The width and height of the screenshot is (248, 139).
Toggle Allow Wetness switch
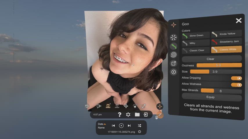236,85
